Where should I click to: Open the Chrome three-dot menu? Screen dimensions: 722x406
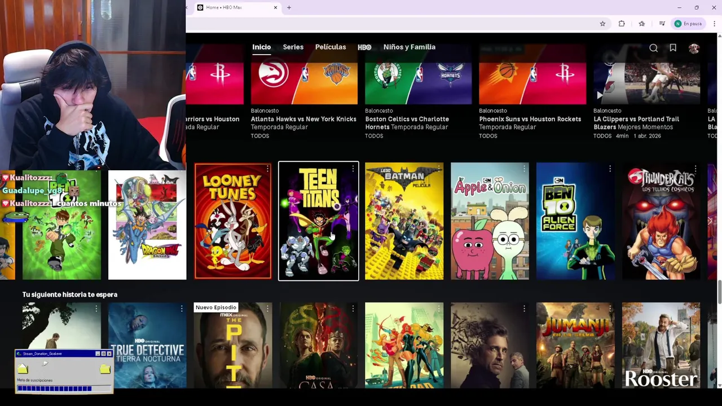coord(714,24)
